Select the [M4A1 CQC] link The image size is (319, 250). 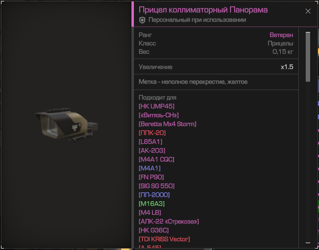[x=157, y=159]
